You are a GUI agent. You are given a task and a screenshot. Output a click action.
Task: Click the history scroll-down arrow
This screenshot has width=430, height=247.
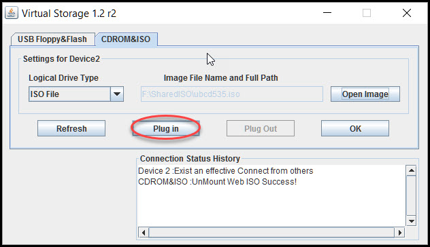click(x=412, y=221)
